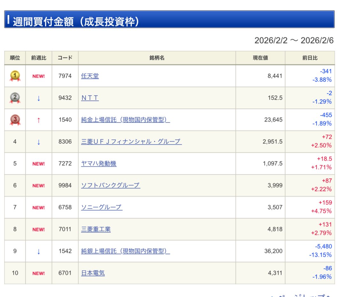Screen dimensions: 342x297
Task: Click the bronze third-place medal icon
Action: pos(15,120)
